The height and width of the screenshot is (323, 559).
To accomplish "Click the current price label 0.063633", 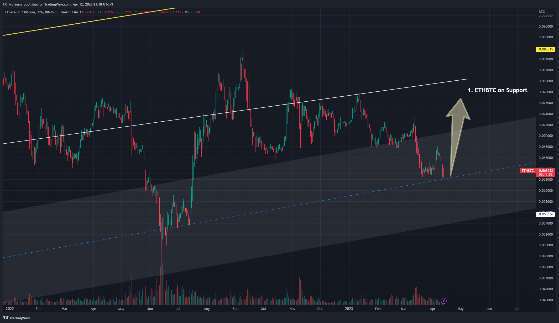I will pyautogui.click(x=546, y=171).
